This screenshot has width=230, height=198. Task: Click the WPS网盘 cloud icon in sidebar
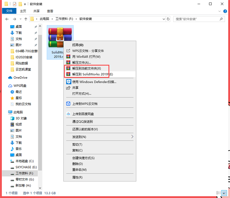click(x=10, y=86)
